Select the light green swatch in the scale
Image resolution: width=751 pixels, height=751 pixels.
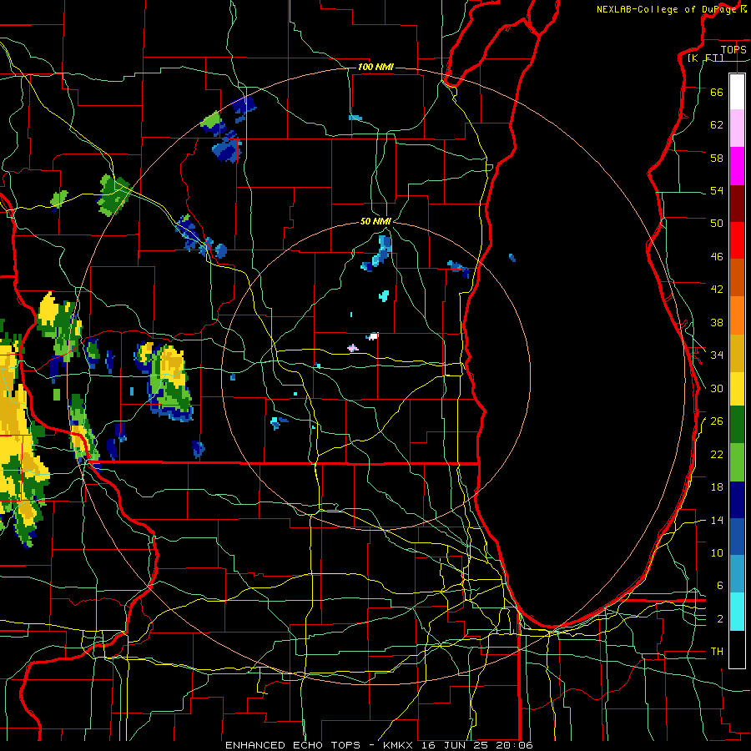point(737,462)
